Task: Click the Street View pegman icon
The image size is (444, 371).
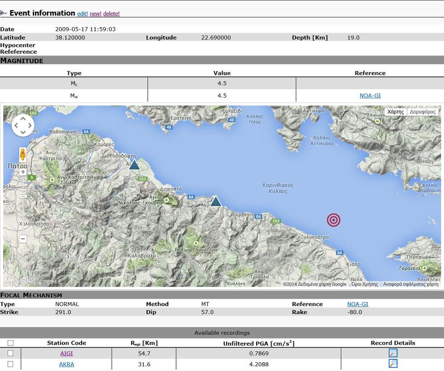Action: (x=23, y=155)
